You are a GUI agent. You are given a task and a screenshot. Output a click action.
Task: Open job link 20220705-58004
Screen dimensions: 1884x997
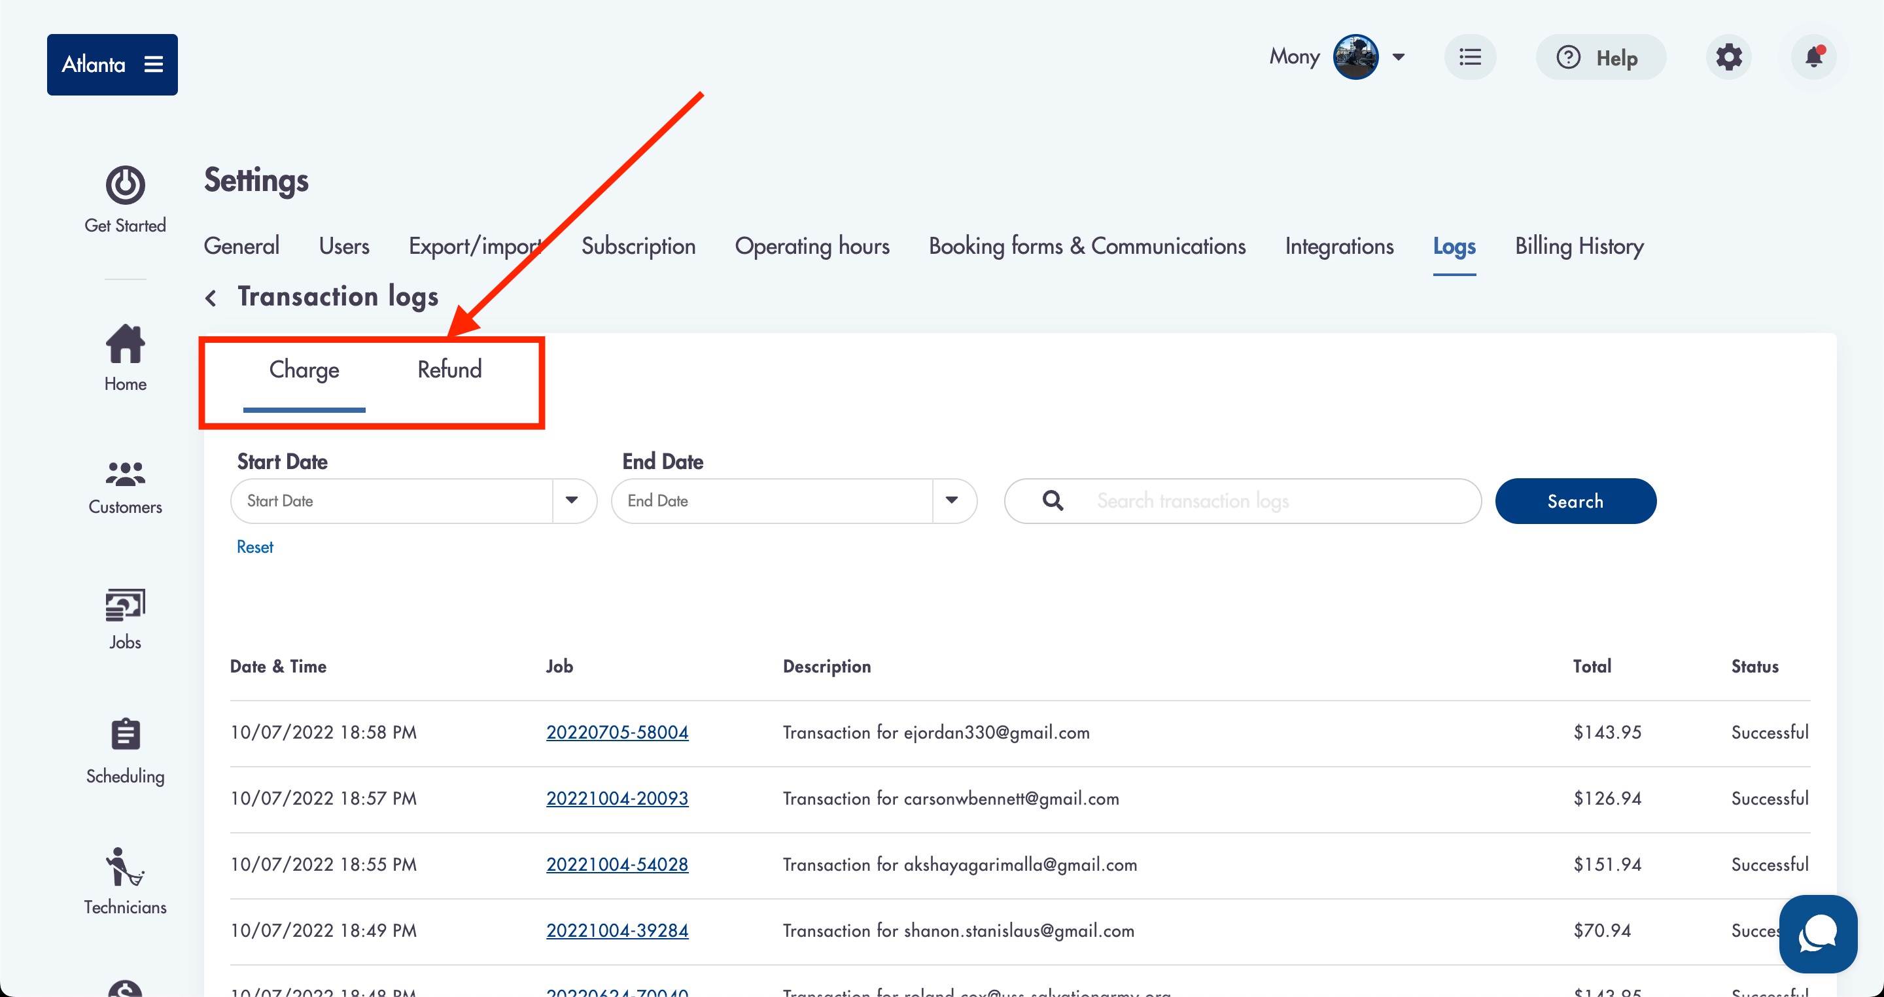(618, 732)
